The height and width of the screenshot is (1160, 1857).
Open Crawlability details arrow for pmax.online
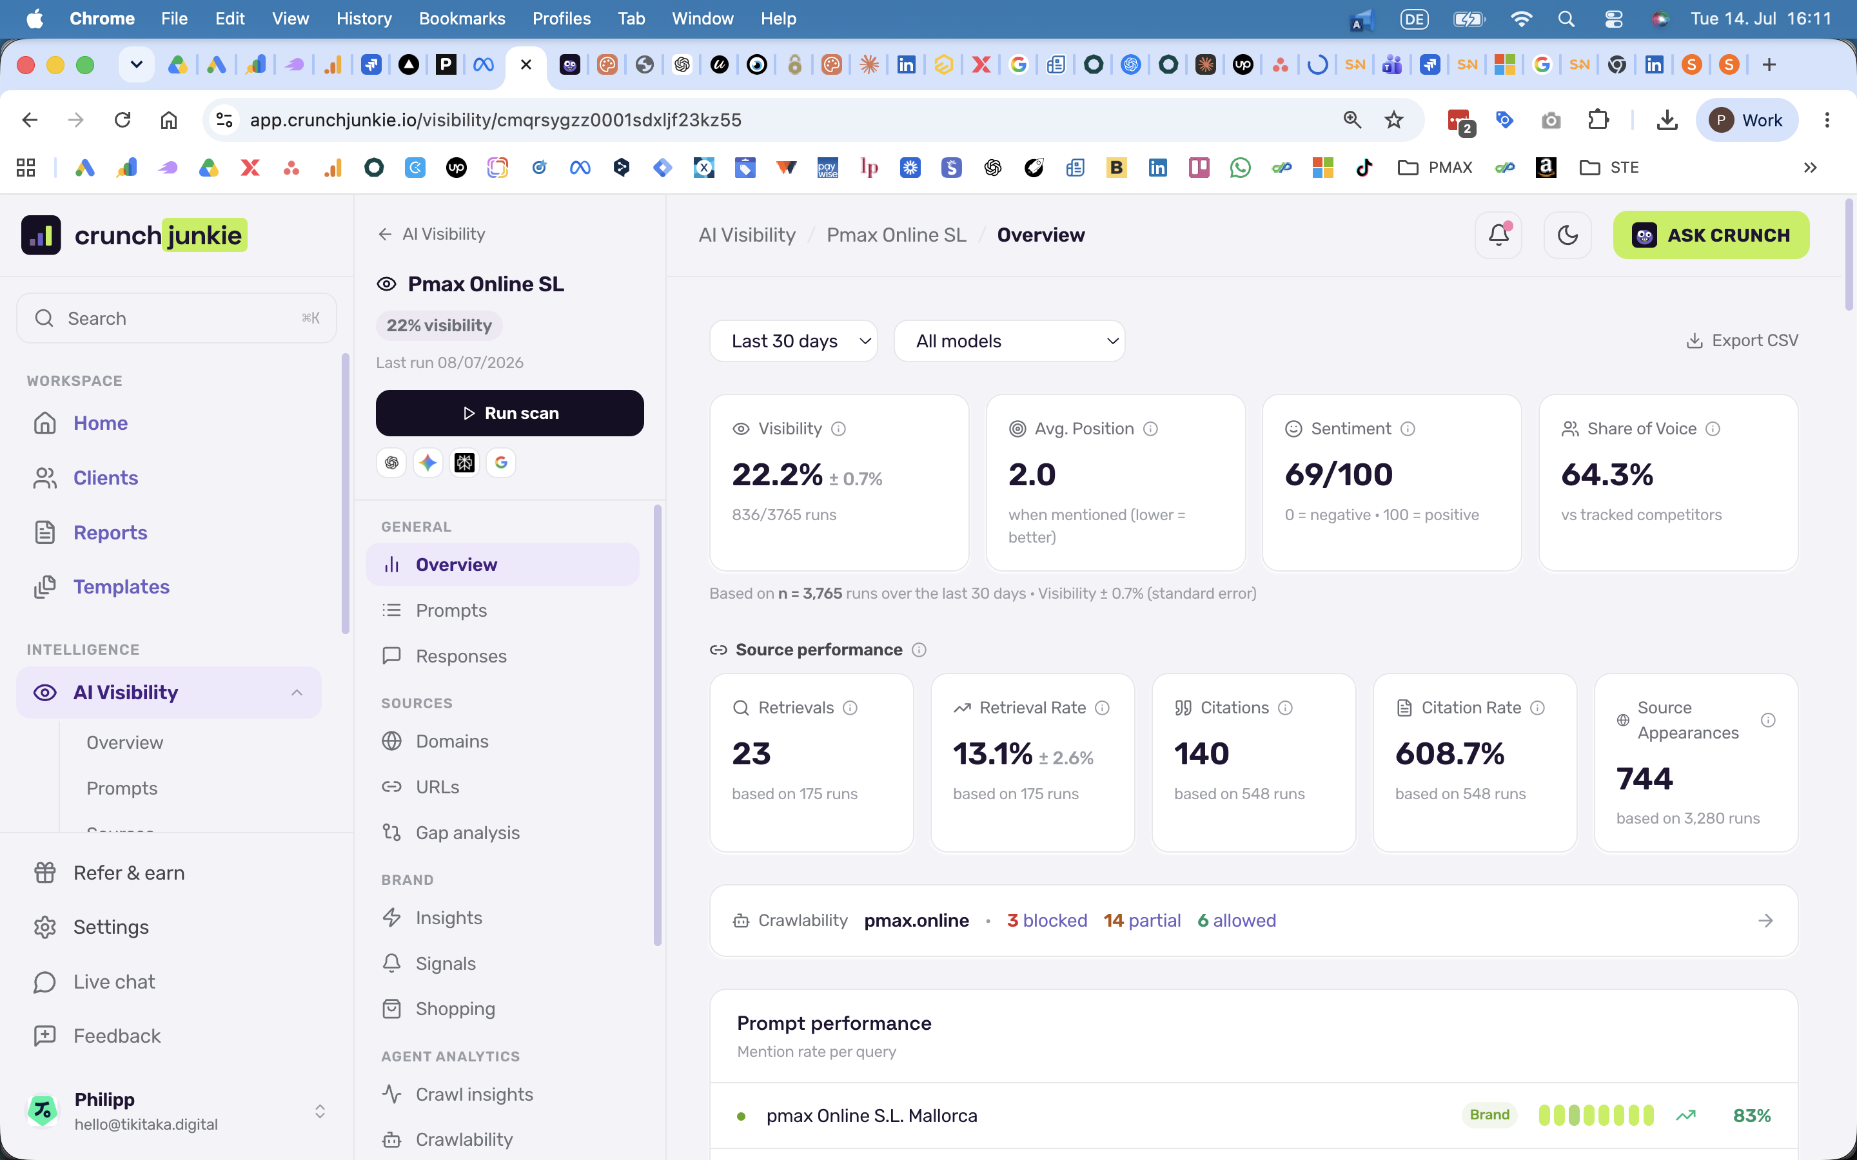point(1765,921)
